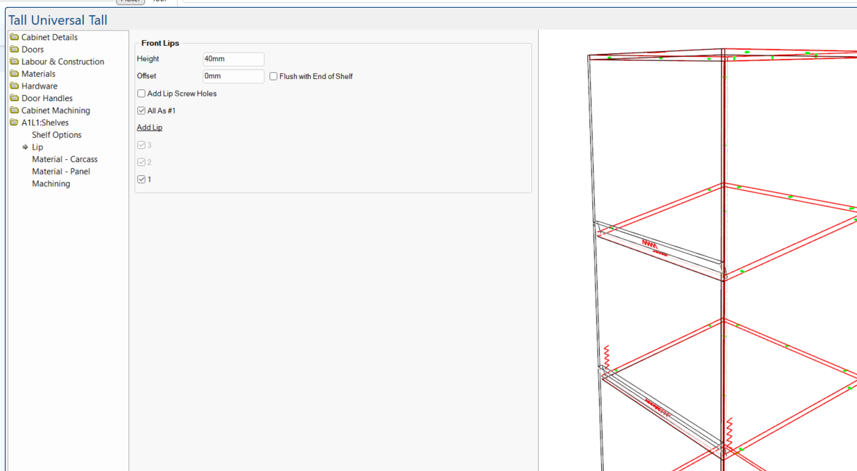The height and width of the screenshot is (471, 857).
Task: Uncheck the All As #1 checkbox
Action: [141, 111]
